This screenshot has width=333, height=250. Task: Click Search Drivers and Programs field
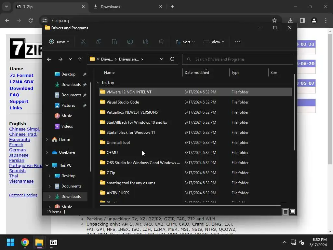[x=238, y=59]
